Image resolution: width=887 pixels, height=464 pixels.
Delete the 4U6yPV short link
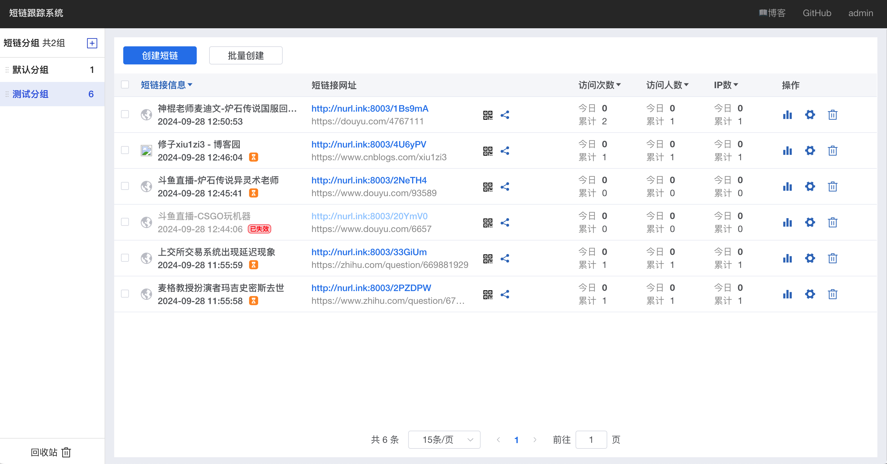point(833,150)
